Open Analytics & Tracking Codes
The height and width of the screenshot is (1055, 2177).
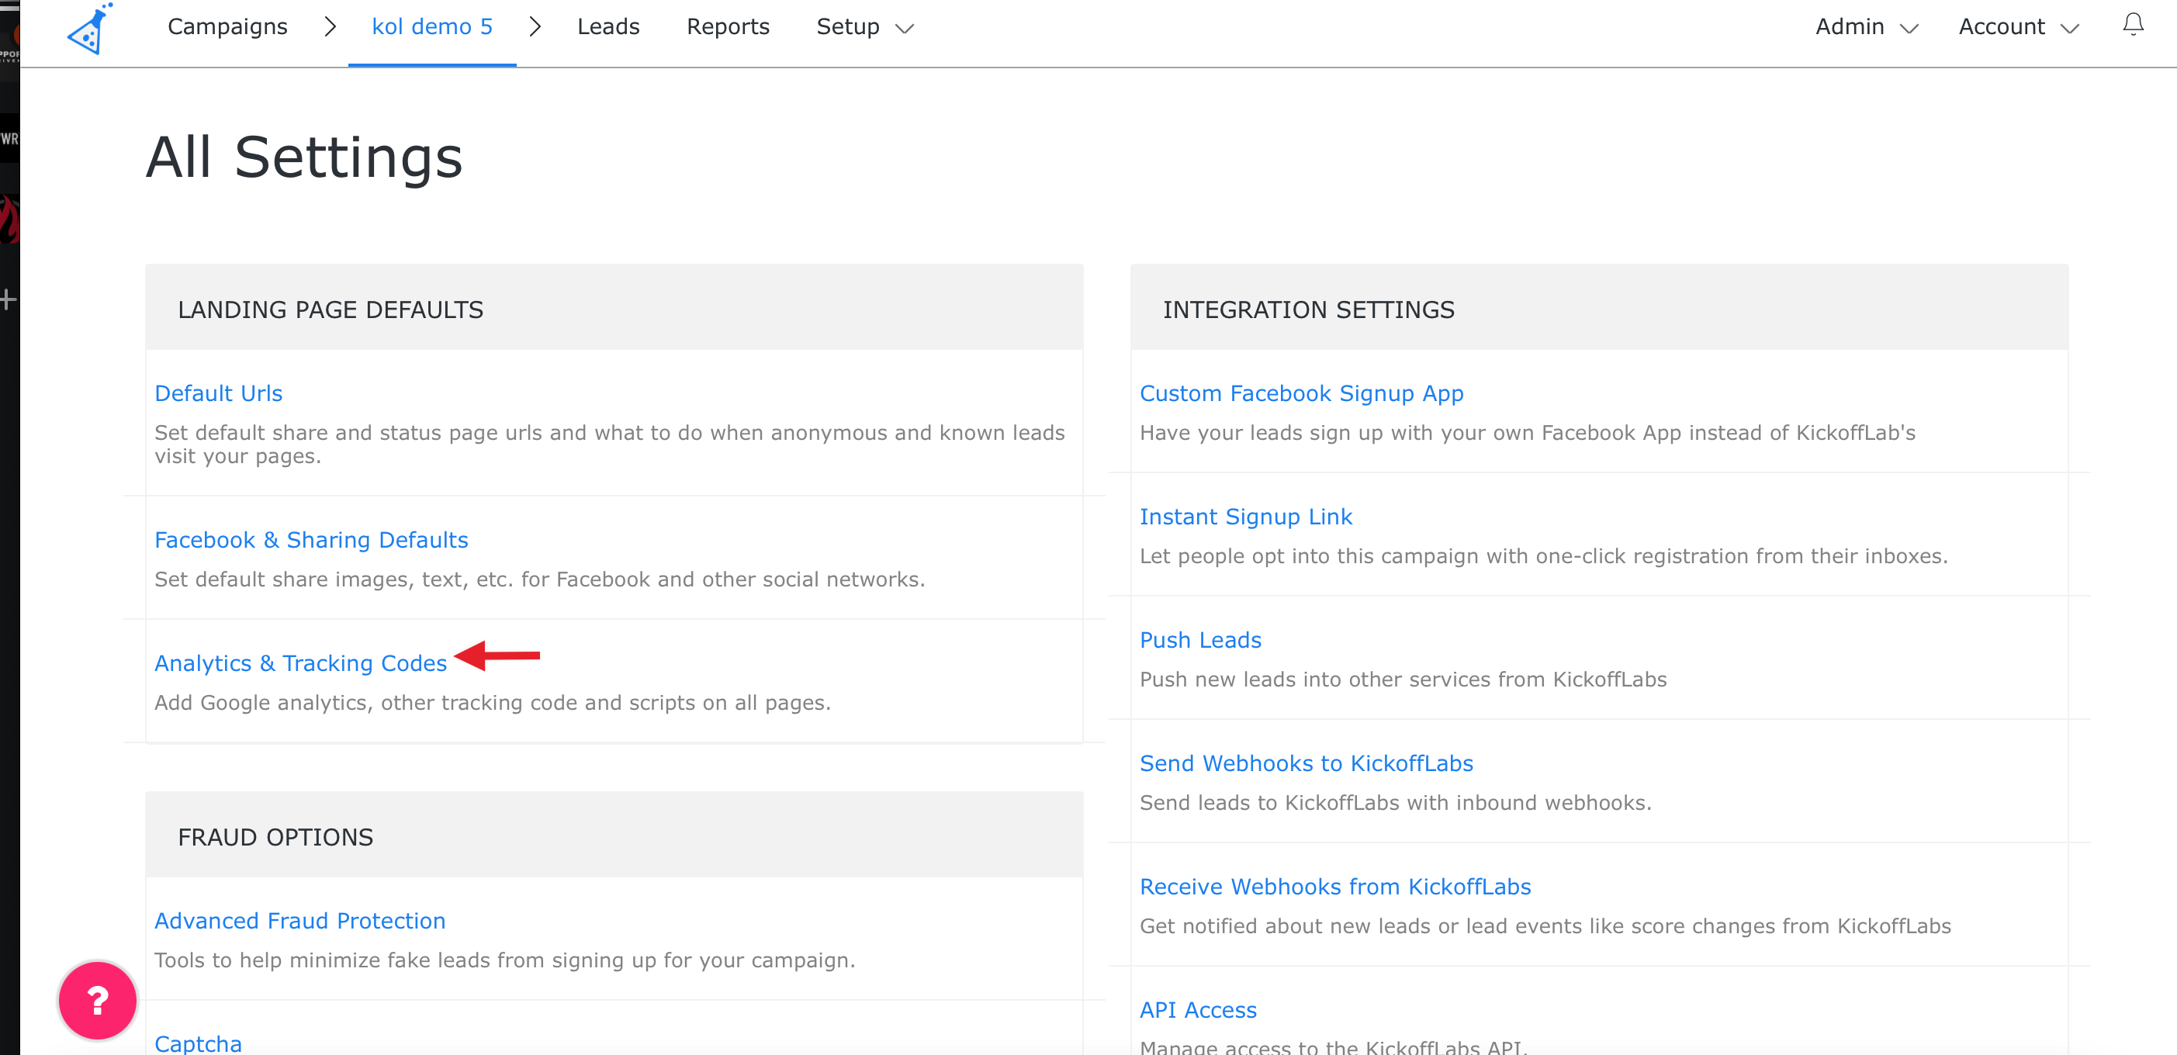pyautogui.click(x=300, y=663)
